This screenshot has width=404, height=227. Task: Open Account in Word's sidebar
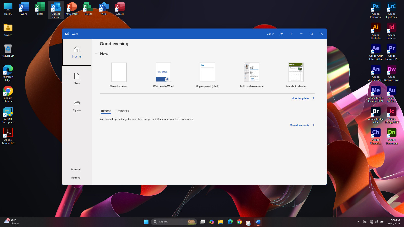coord(76,169)
